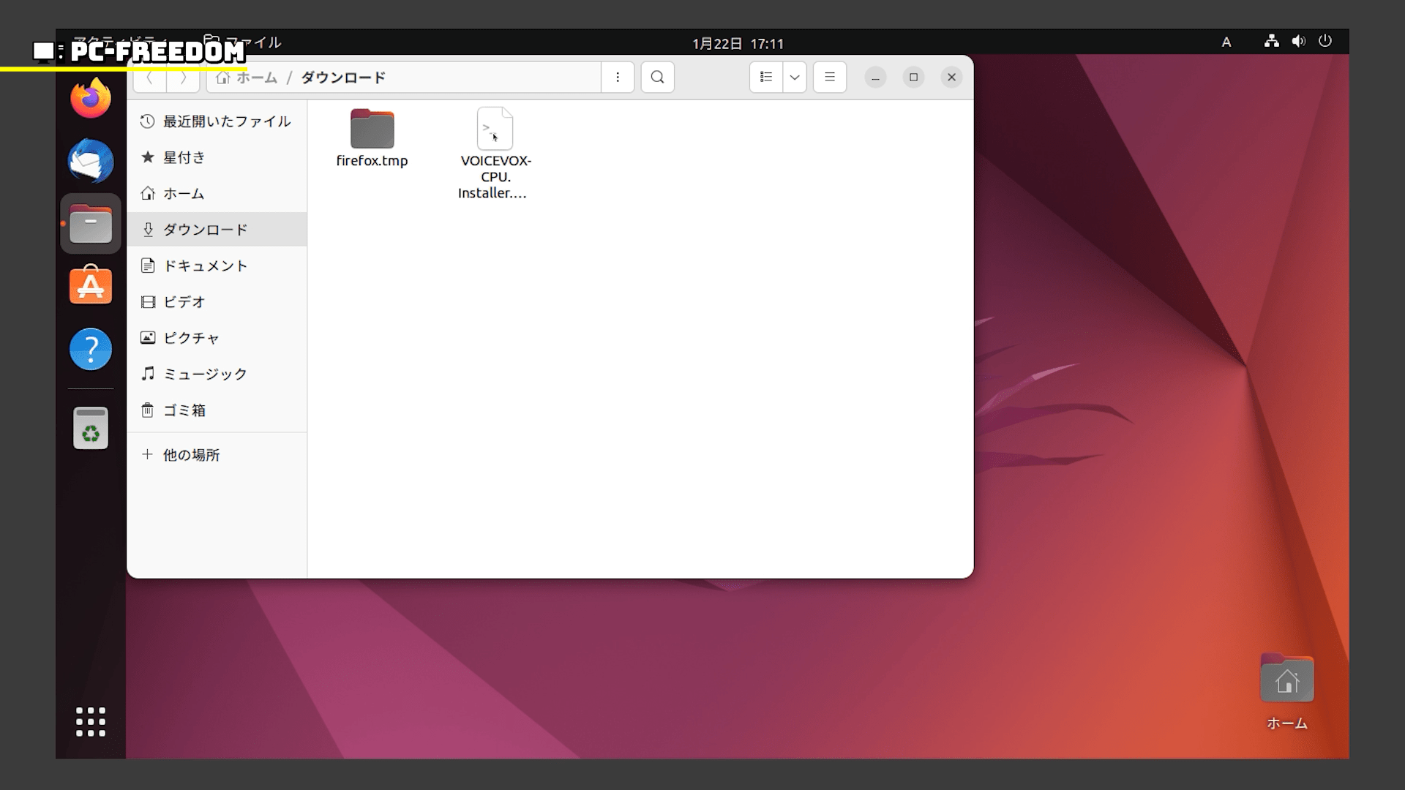Show applications grid in dock
Viewport: 1405px width, 790px height.
pos(91,721)
